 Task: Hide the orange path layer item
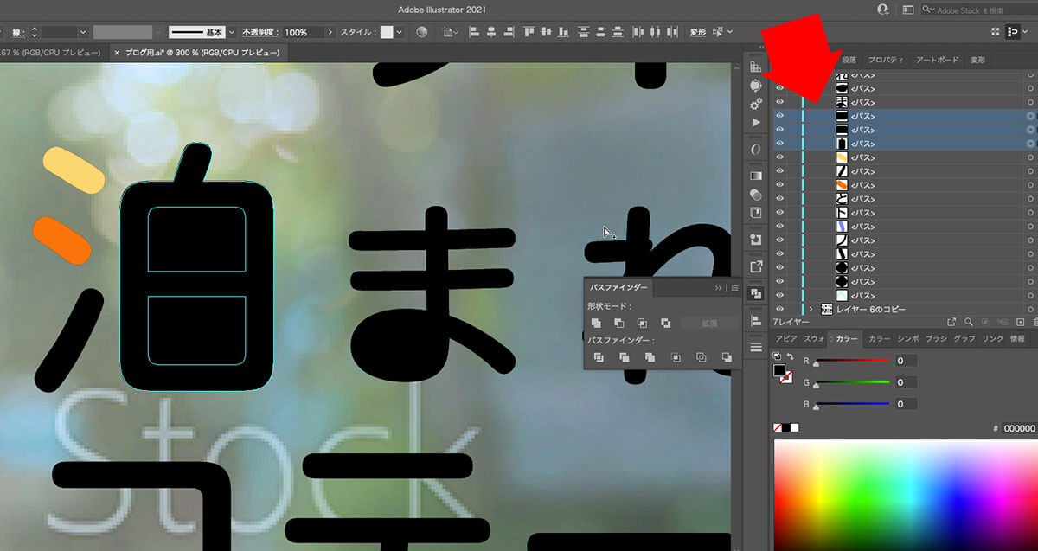(x=779, y=185)
